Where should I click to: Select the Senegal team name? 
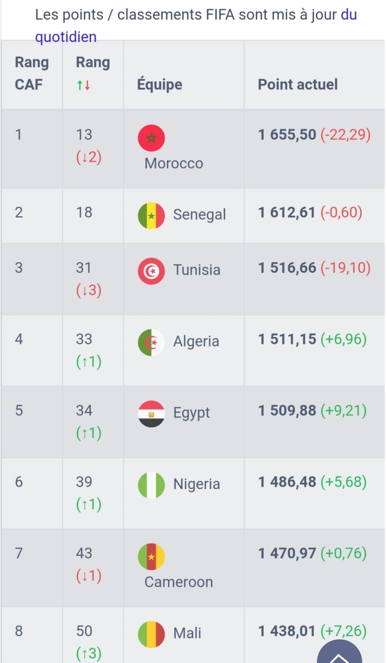(199, 215)
